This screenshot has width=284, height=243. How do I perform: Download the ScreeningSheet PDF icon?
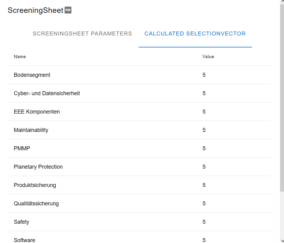pyautogui.click(x=68, y=10)
